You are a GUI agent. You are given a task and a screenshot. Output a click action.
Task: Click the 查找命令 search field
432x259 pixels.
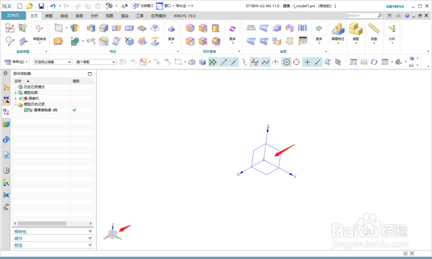[365, 16]
